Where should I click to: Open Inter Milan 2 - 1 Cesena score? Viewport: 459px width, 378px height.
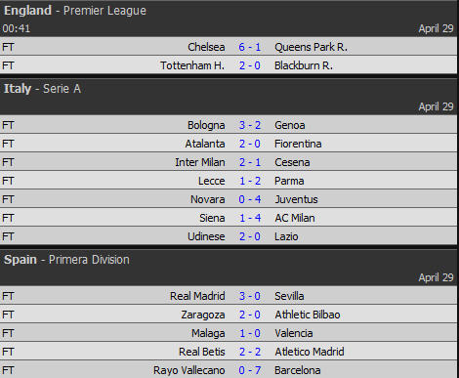click(x=250, y=162)
